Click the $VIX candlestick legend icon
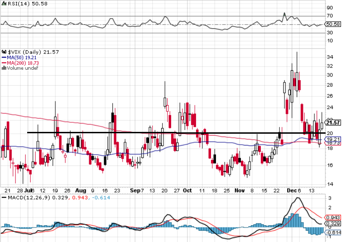Image resolution: width=346 pixels, height=242 pixels. click(x=4, y=52)
